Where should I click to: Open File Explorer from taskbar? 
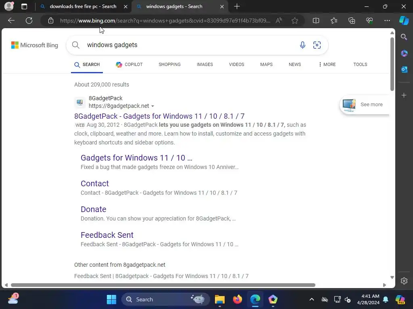(220, 299)
